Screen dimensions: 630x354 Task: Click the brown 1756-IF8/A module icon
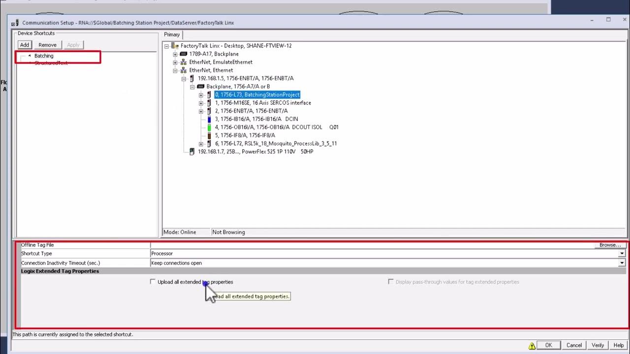click(209, 135)
